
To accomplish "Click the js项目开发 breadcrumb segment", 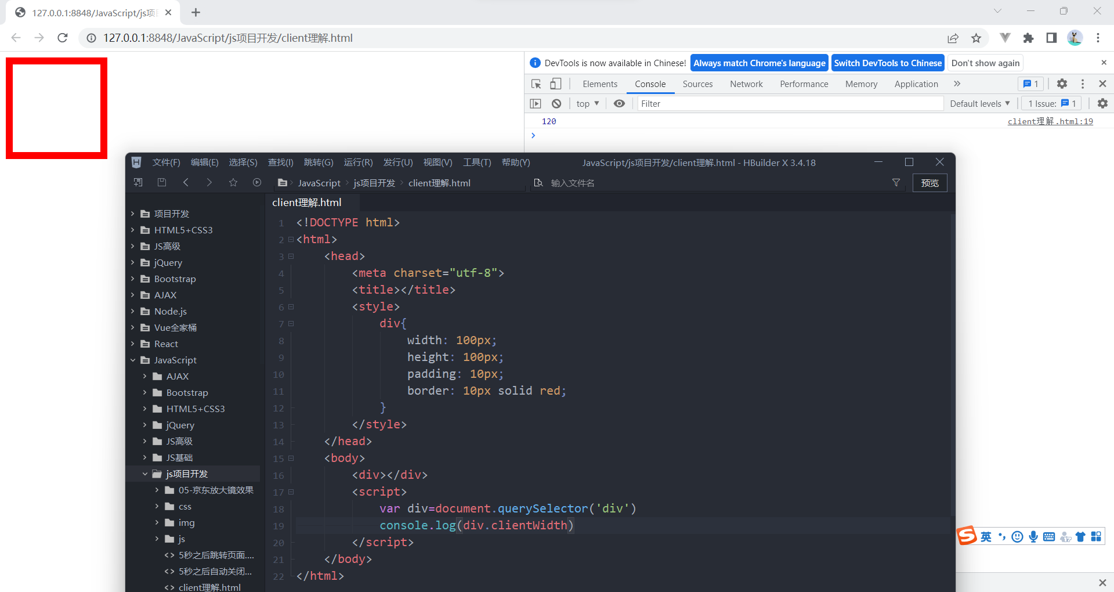I will (374, 183).
